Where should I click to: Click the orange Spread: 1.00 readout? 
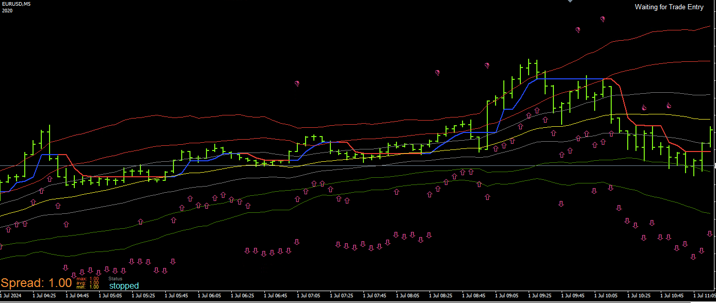(36, 283)
